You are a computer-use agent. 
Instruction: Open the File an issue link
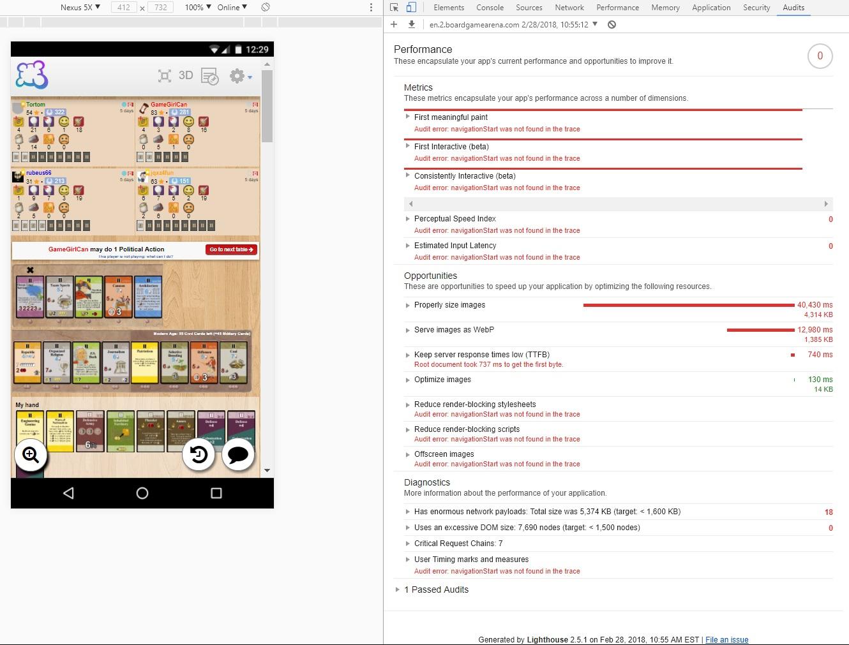pyautogui.click(x=726, y=640)
